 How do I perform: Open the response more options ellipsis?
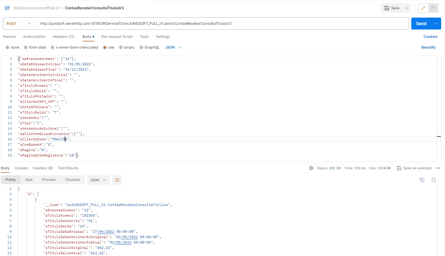pyautogui.click(x=438, y=168)
